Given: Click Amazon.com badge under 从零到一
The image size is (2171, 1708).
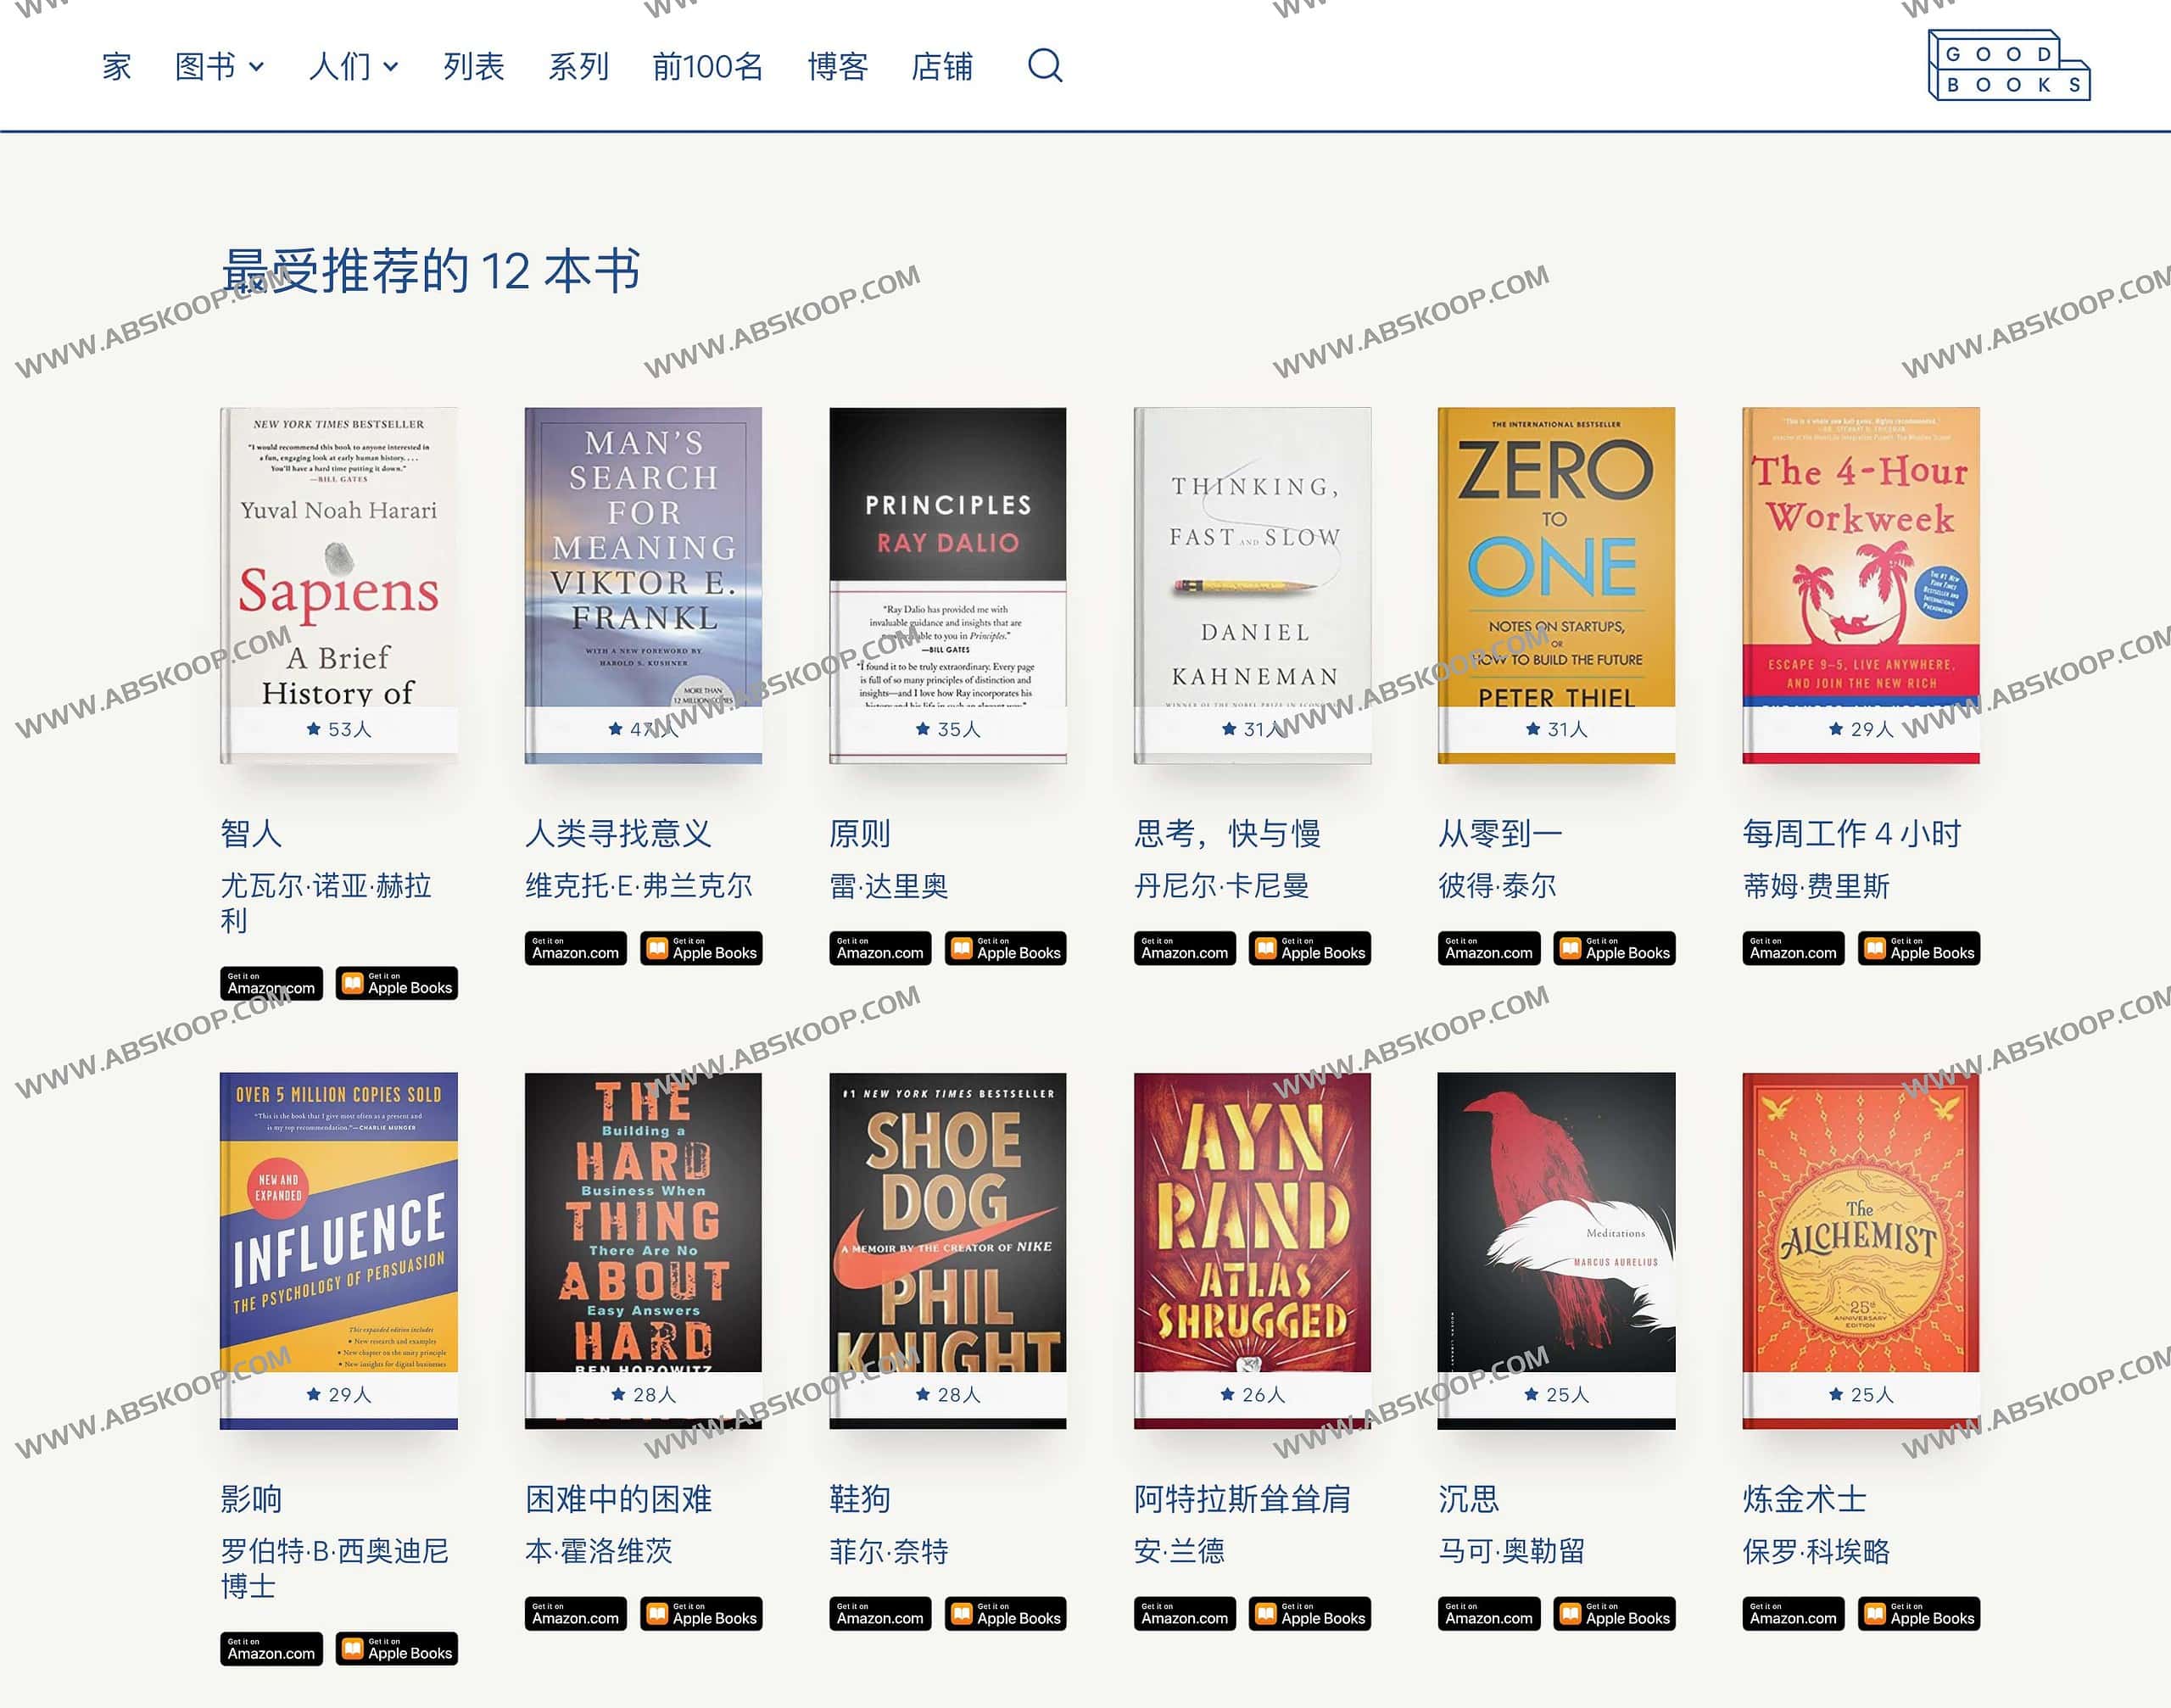Looking at the screenshot, I should (x=1488, y=949).
